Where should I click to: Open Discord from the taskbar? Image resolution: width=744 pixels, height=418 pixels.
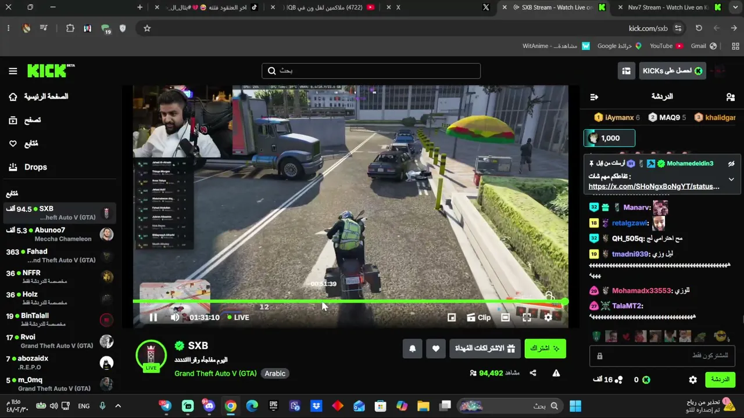(209, 406)
